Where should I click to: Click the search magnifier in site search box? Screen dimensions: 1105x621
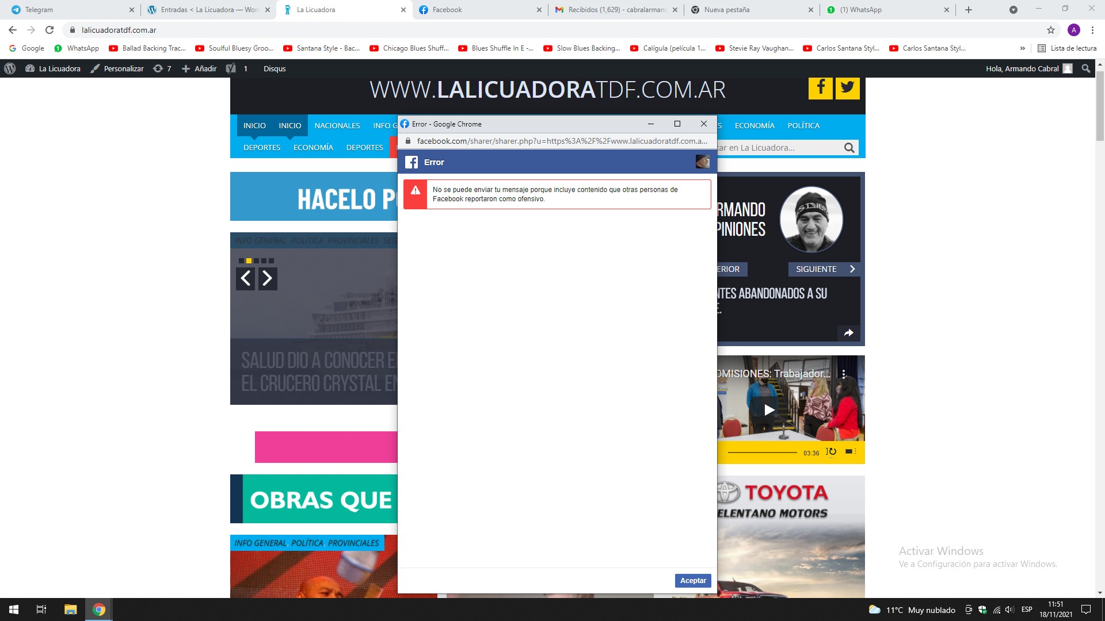849,148
